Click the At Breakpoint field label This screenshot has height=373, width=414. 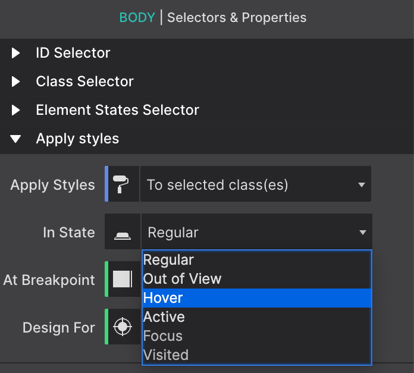(49, 280)
